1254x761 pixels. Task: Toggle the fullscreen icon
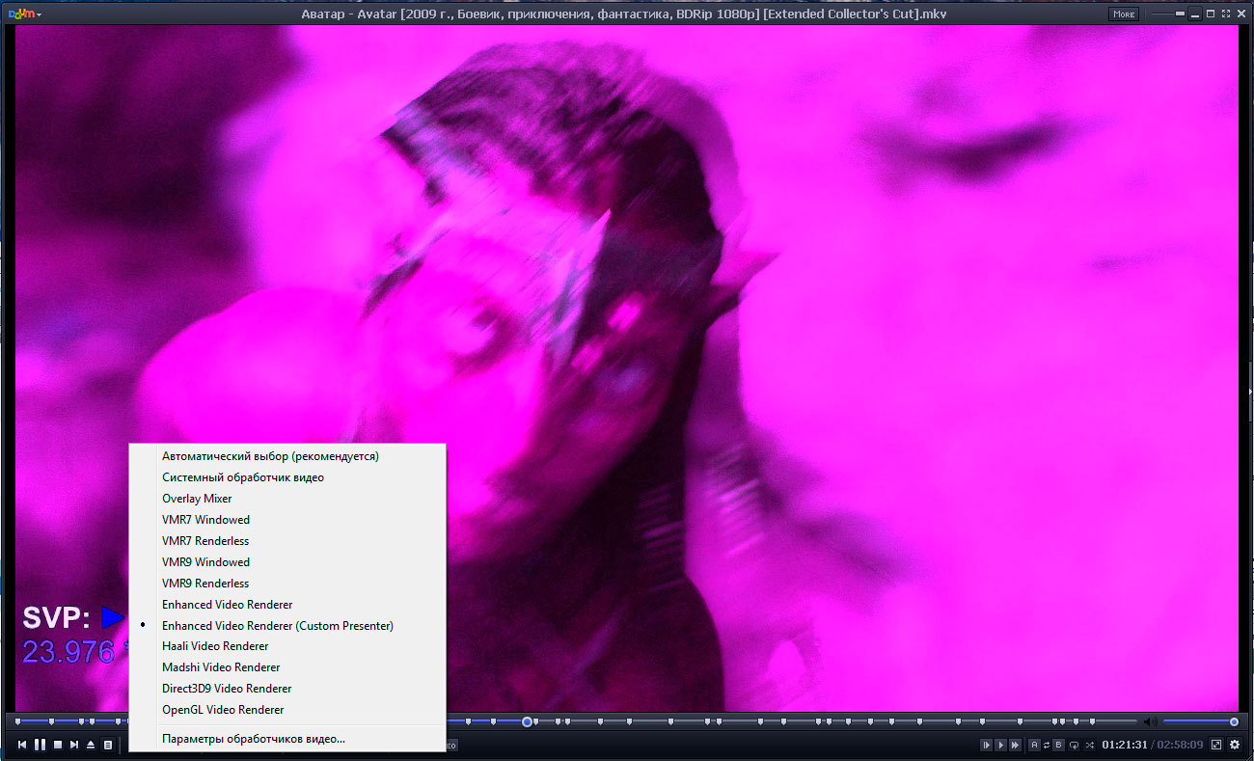(1216, 745)
